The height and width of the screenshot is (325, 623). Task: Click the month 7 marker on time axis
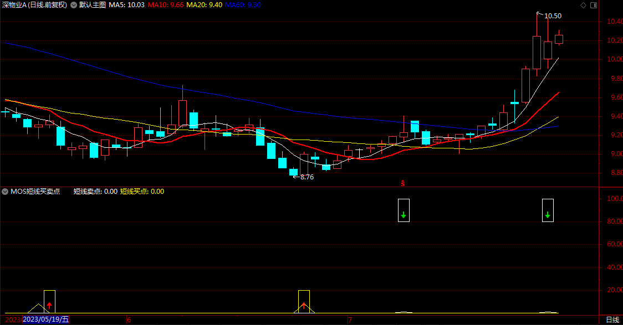click(x=350, y=319)
